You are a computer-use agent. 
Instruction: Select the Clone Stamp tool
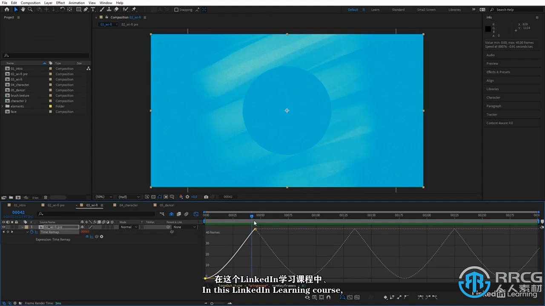click(109, 9)
